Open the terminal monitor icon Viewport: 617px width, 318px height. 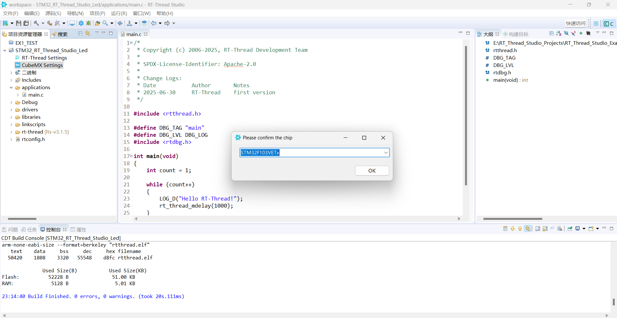pyautogui.click(x=72, y=23)
